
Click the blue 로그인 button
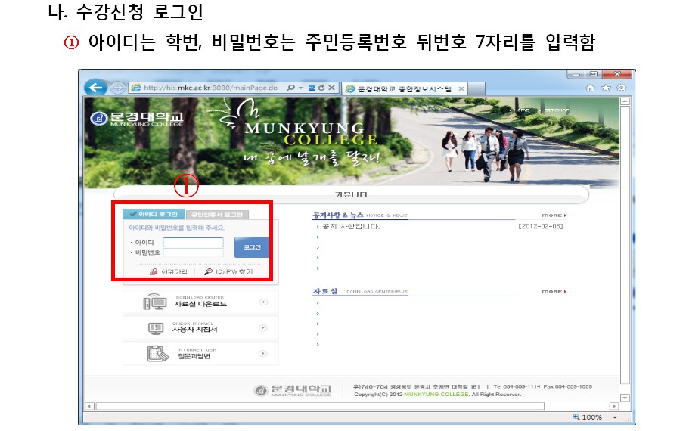coord(252,247)
